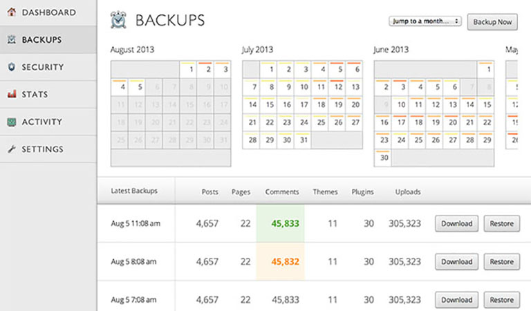The width and height of the screenshot is (531, 311).
Task: Click the Aug 5 7:08 am timestamp
Action: [133, 300]
